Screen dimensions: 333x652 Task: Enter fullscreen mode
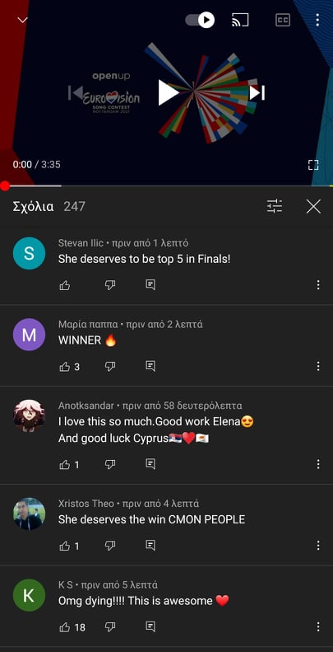pos(313,165)
